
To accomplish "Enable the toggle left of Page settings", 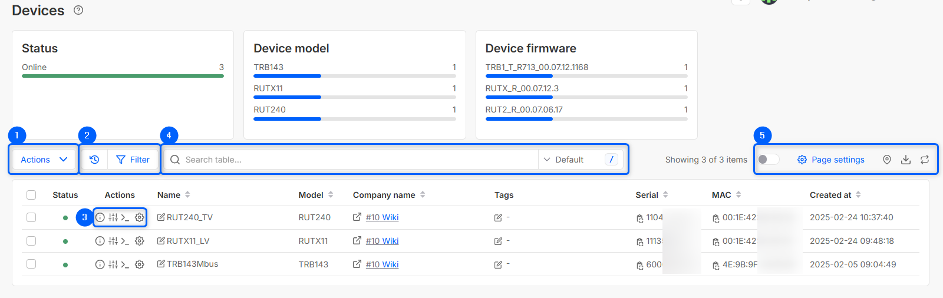I will click(x=768, y=160).
